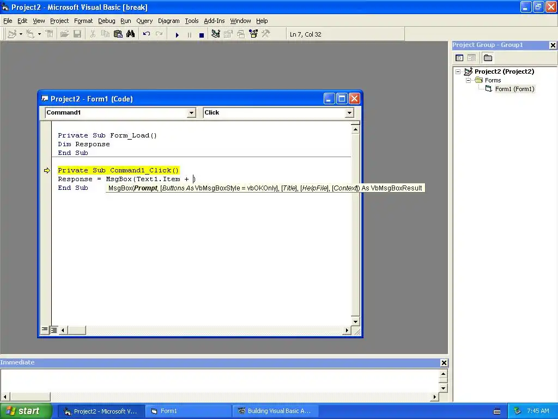Viewport: 558px width, 419px height.
Task: Open the View menu
Action: pyautogui.click(x=39, y=21)
